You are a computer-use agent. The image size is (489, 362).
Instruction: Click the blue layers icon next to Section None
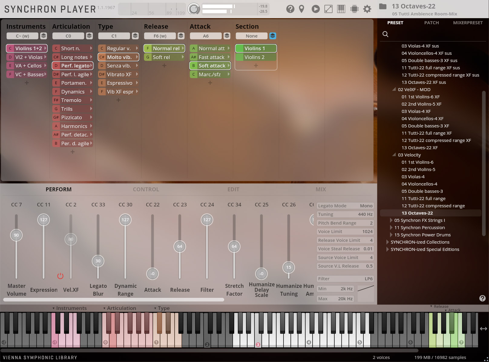[273, 36]
